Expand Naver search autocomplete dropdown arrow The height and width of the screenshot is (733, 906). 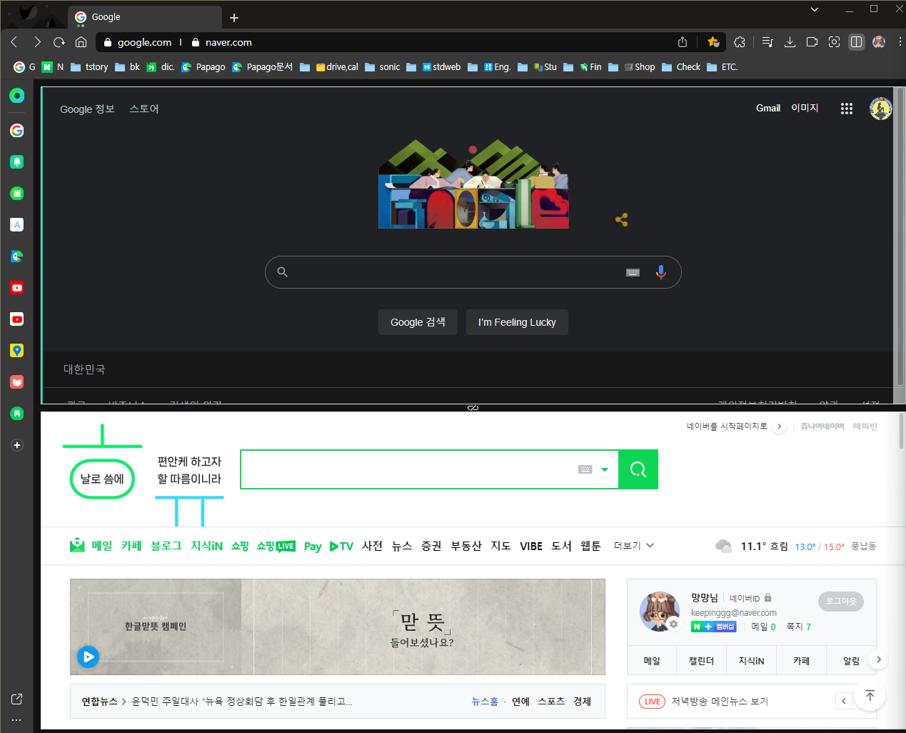(x=605, y=469)
